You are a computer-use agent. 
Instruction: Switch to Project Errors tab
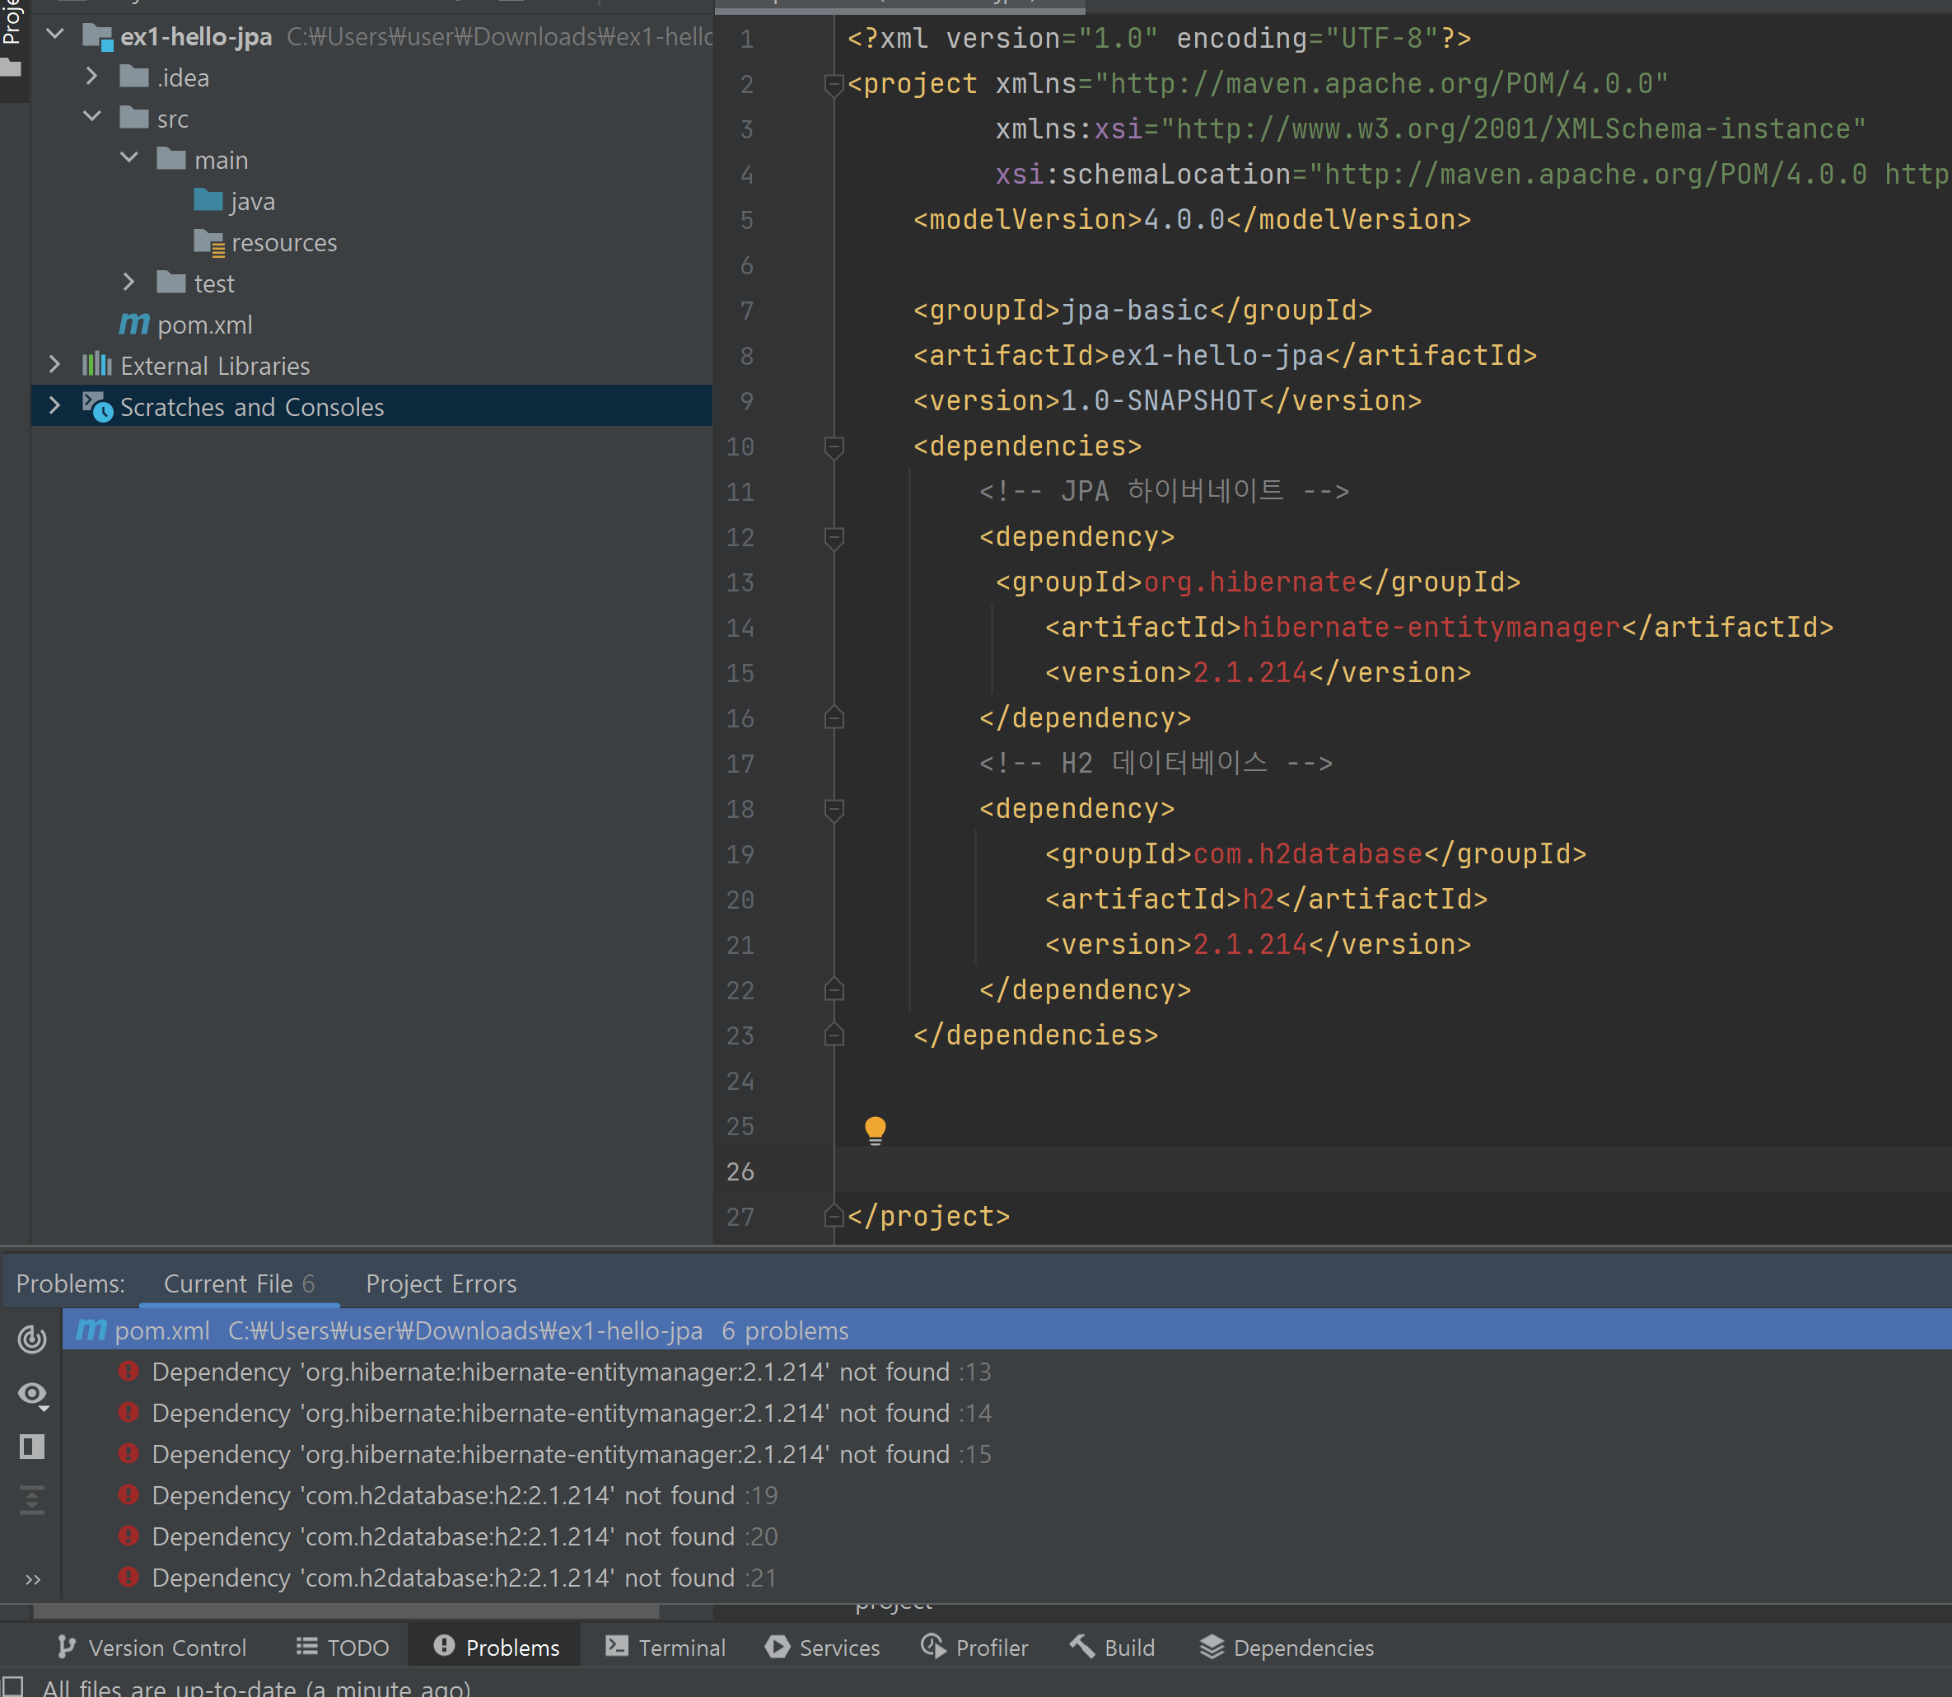tap(441, 1283)
